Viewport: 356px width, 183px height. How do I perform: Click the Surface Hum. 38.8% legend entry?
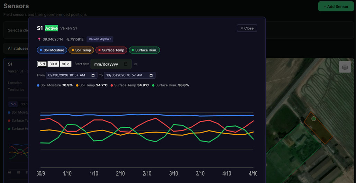click(x=170, y=85)
